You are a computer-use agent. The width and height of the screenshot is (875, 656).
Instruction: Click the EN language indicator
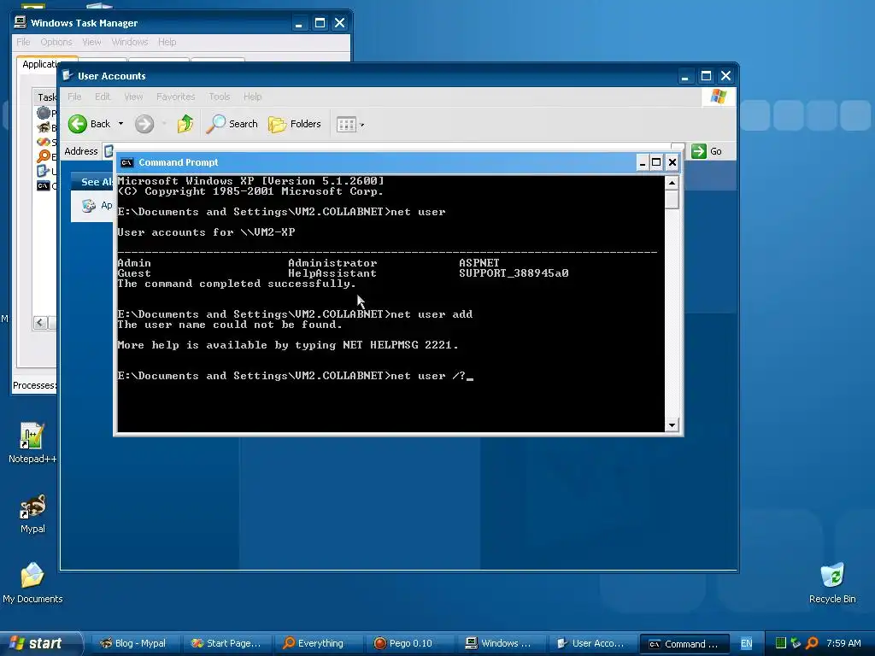tap(746, 643)
